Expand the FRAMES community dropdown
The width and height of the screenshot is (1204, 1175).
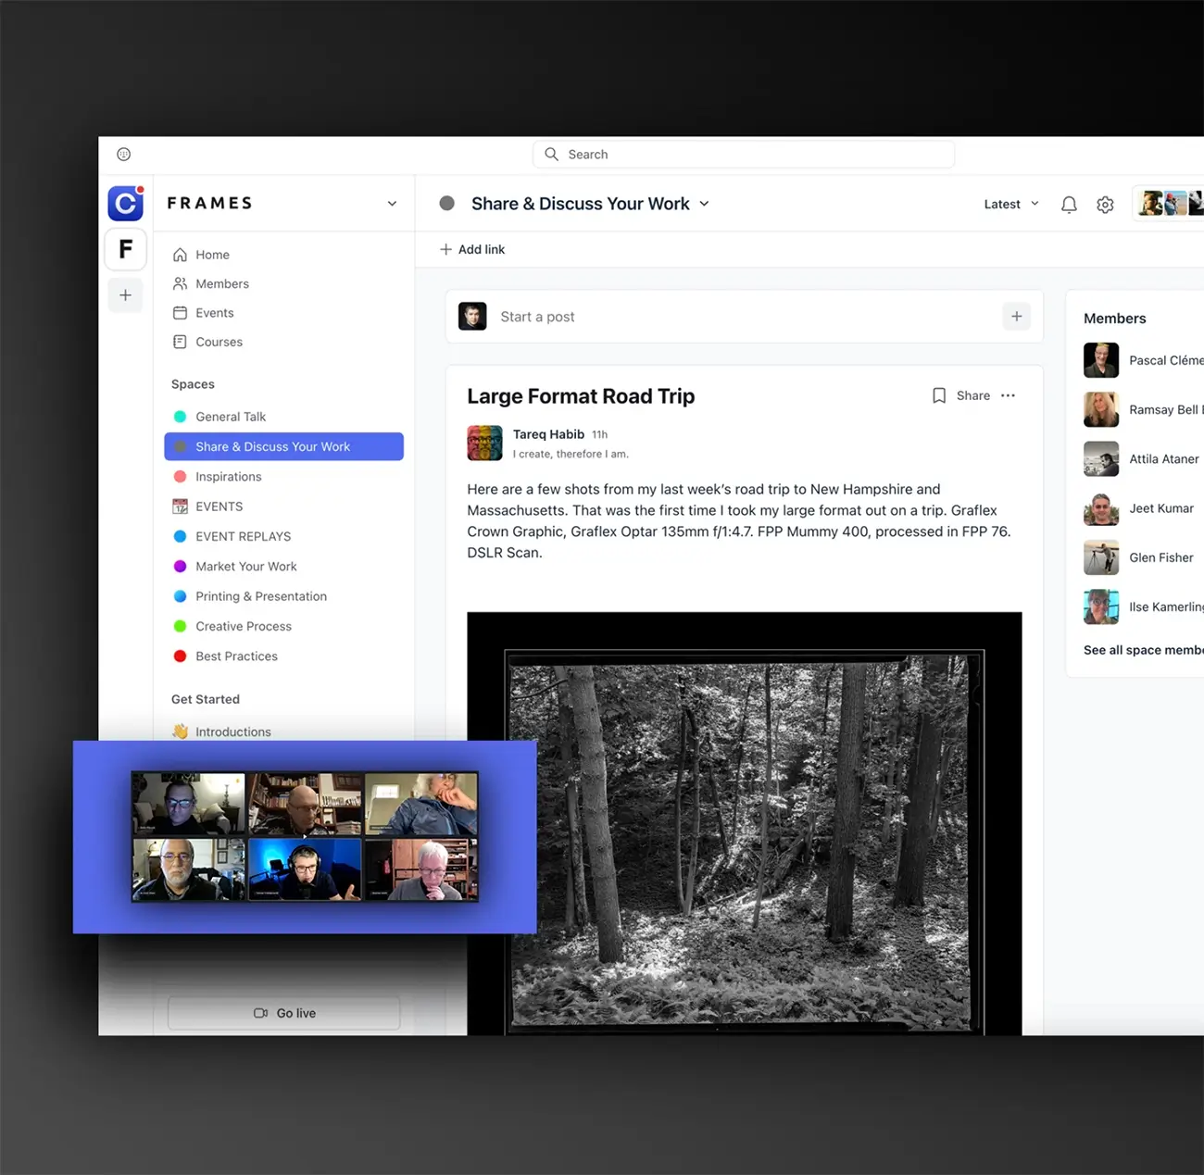392,204
